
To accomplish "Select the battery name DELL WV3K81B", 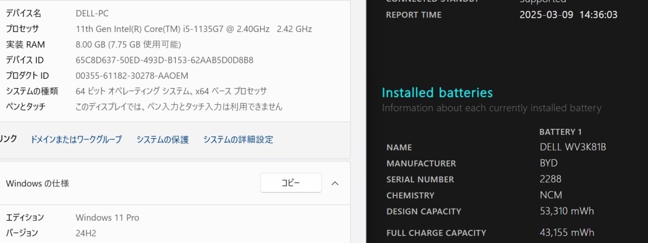I will click(573, 147).
